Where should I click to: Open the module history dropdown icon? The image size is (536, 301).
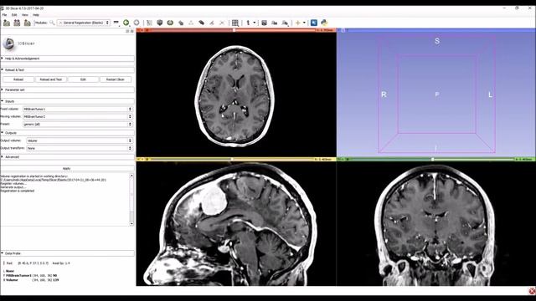tap(116, 23)
